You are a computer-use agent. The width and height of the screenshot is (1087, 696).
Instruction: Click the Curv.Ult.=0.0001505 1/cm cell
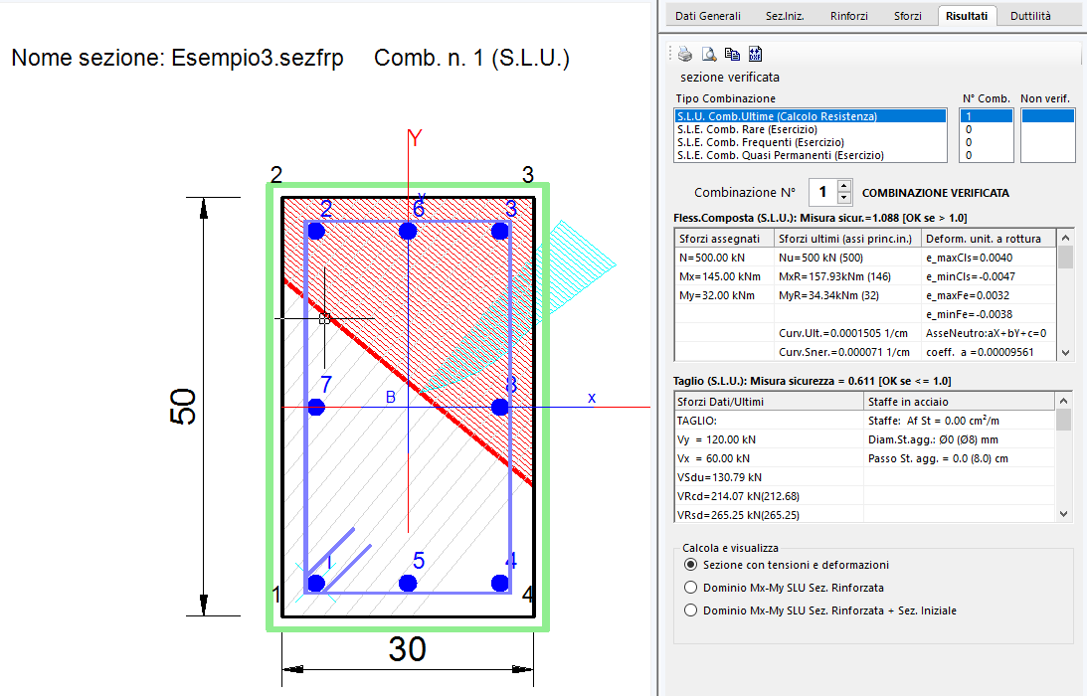coord(848,333)
